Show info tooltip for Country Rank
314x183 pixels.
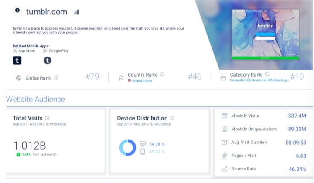(x=162, y=74)
